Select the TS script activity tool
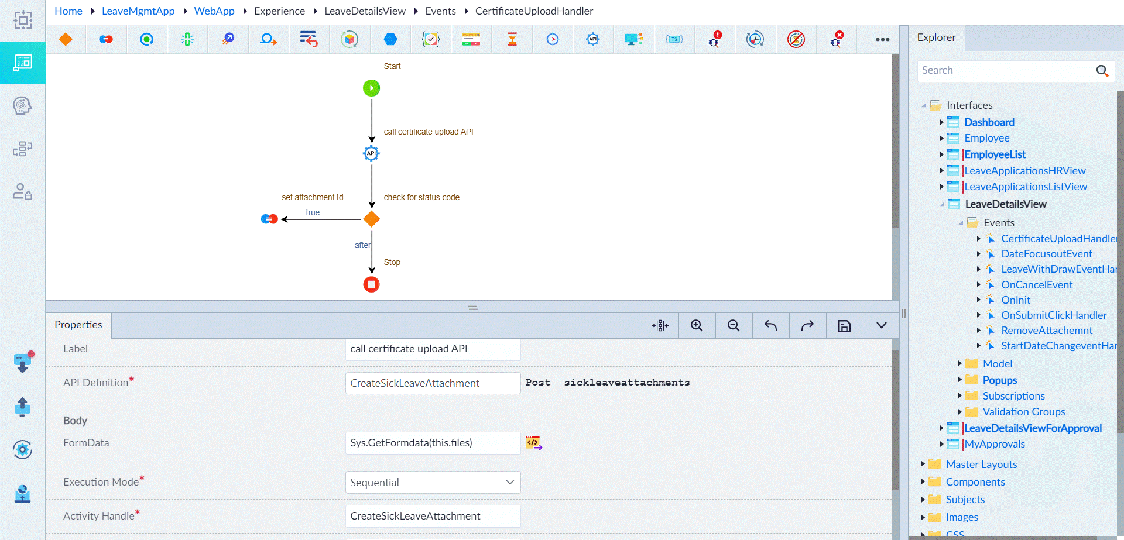 (x=674, y=39)
